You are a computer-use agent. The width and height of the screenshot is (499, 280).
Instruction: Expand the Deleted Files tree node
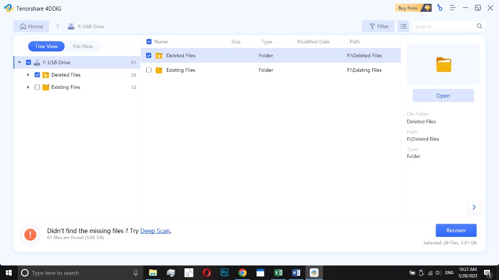[x=28, y=75]
